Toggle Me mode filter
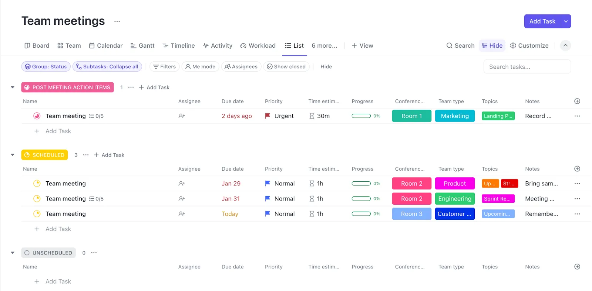Screen dimensions: 592x291 200,66
